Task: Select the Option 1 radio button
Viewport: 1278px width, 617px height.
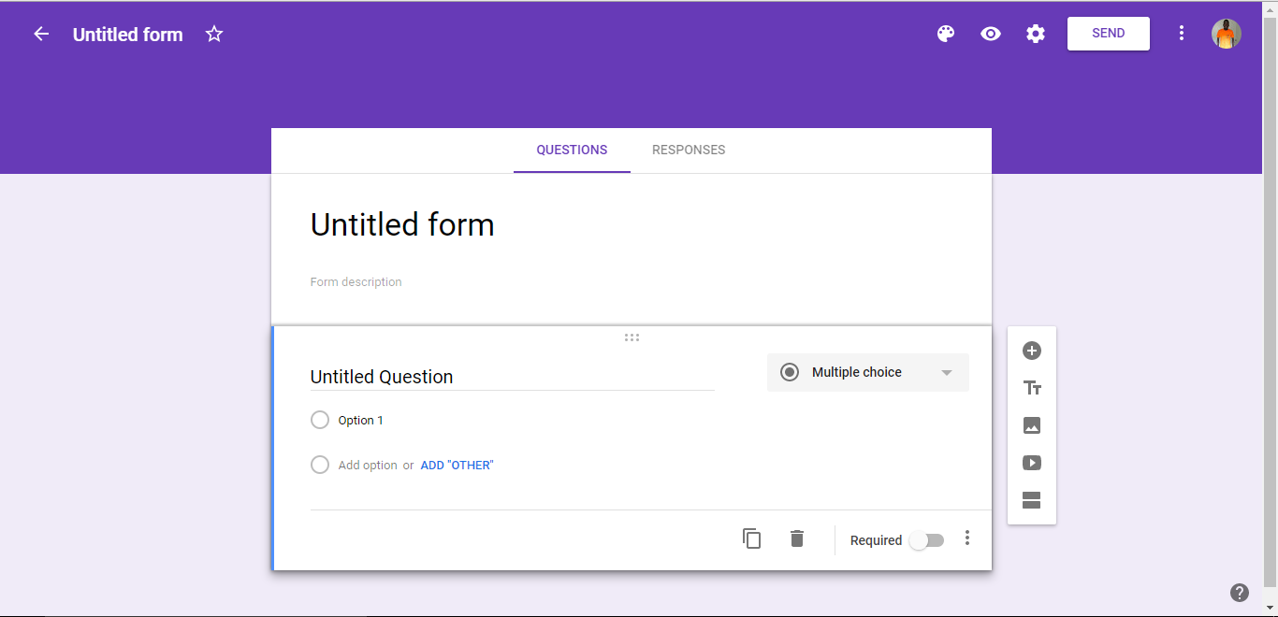Action: (x=320, y=420)
